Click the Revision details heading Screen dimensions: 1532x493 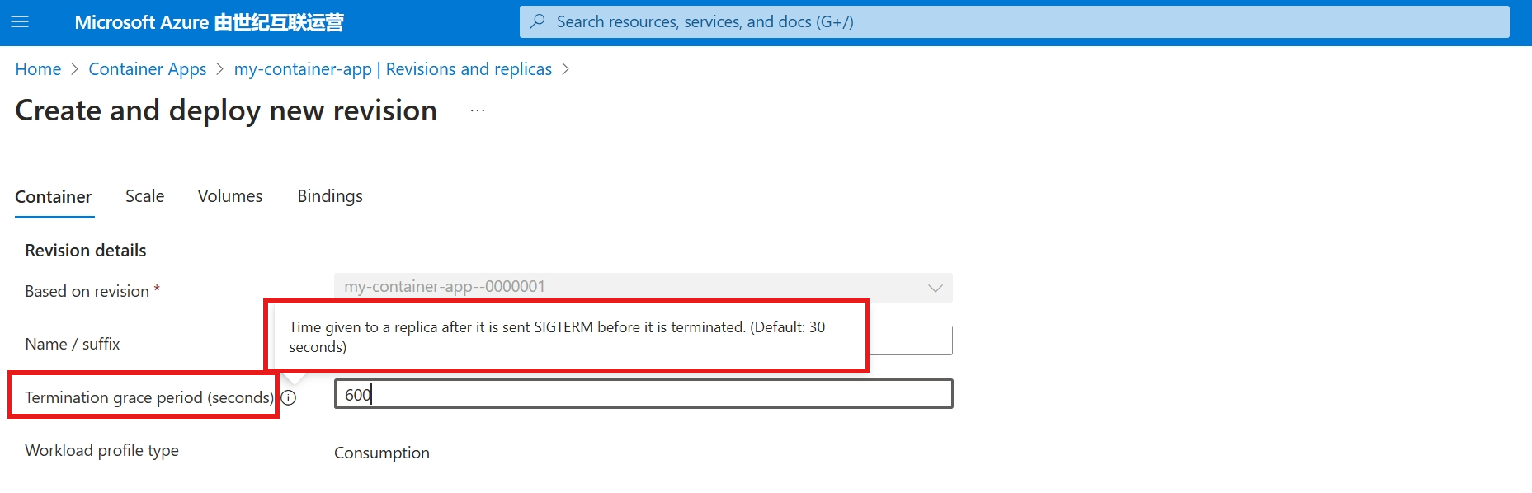pyautogui.click(x=86, y=251)
